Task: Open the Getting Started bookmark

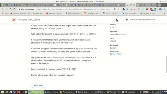Action: tap(18, 13)
